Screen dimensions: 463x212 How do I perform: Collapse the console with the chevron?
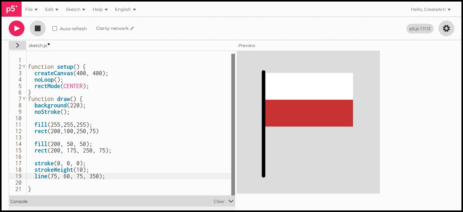[x=231, y=201]
